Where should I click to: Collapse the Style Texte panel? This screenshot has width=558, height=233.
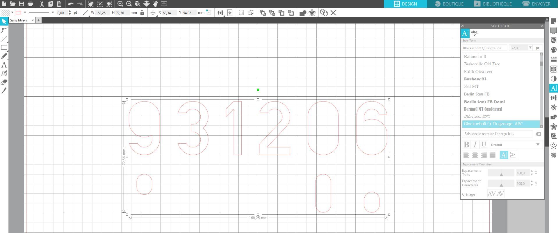pyautogui.click(x=463, y=26)
